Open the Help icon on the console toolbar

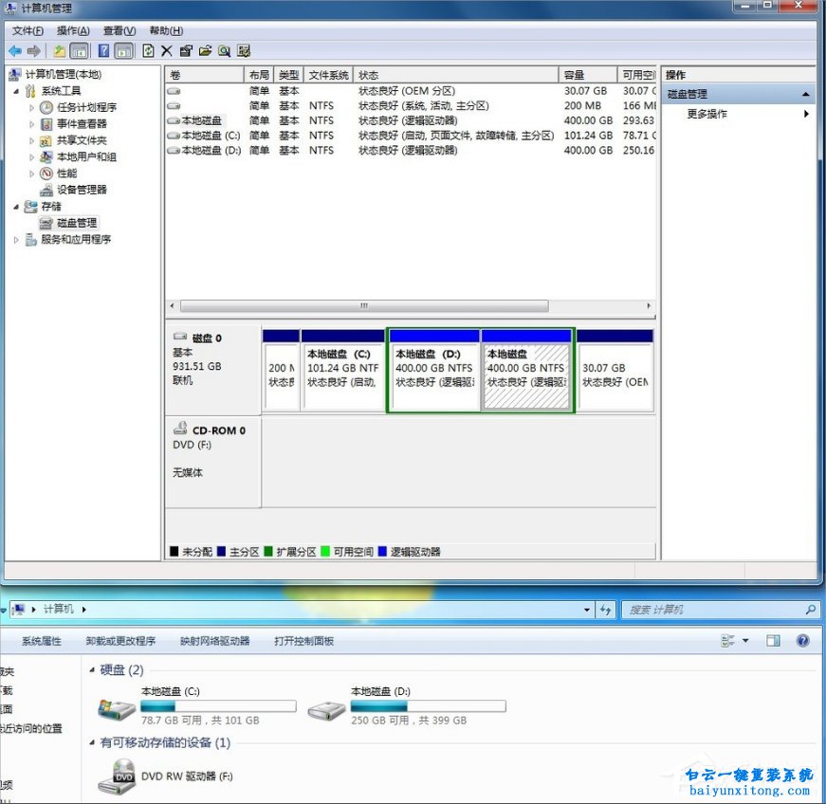coord(102,50)
